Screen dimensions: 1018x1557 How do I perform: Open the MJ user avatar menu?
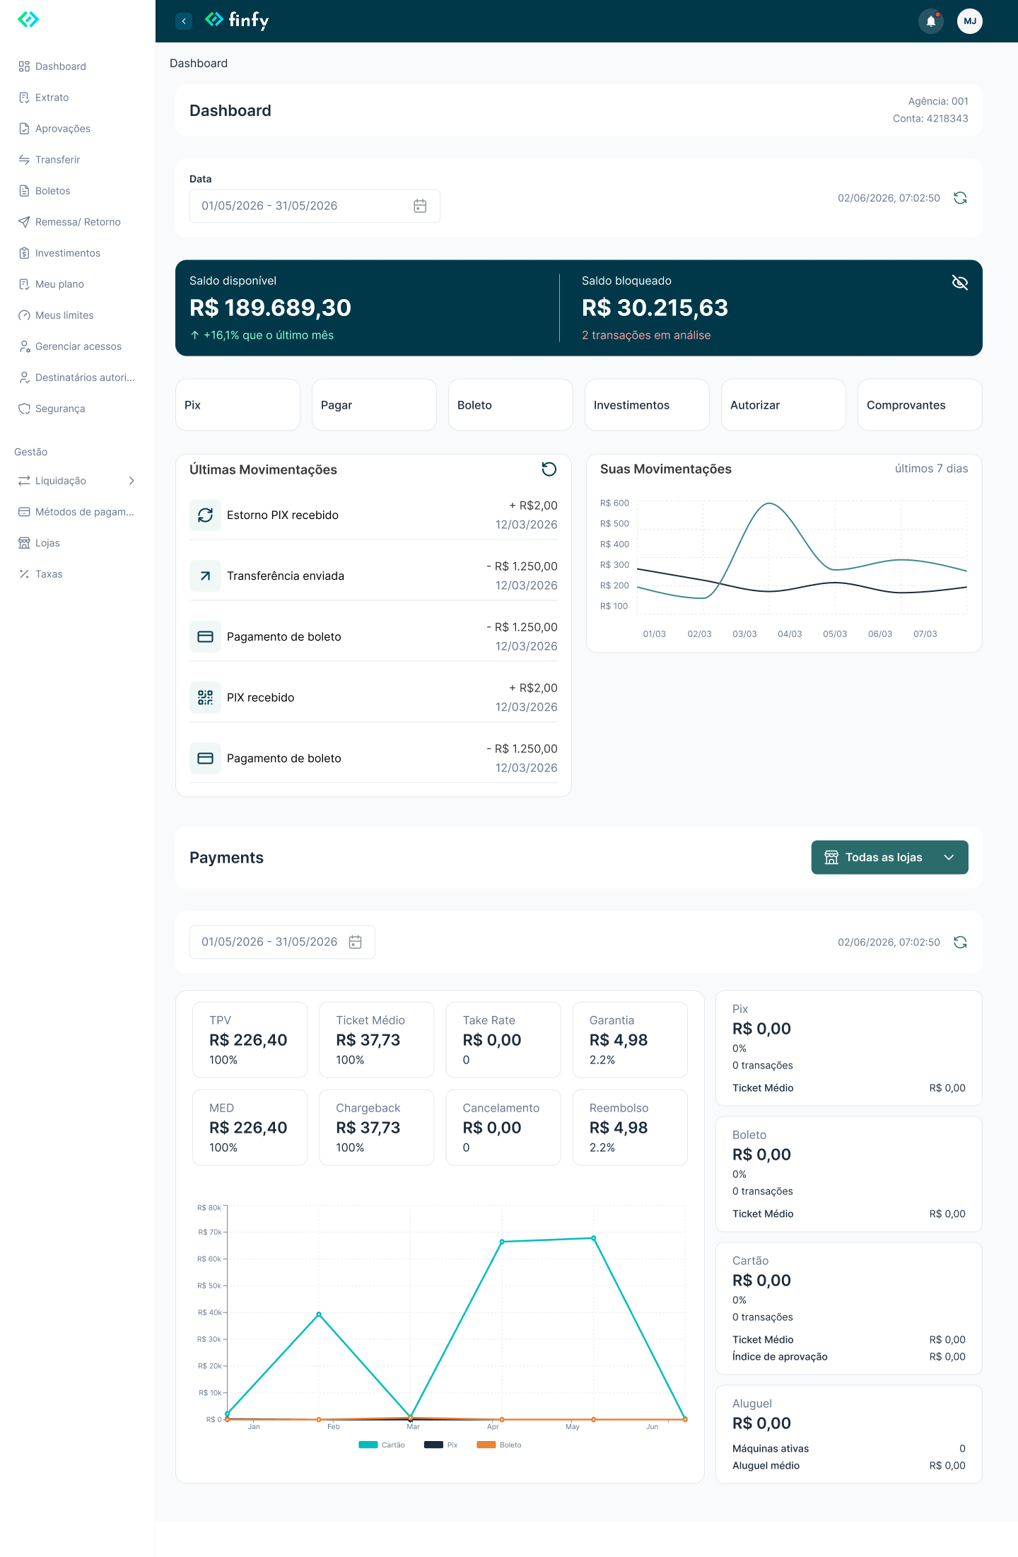970,21
